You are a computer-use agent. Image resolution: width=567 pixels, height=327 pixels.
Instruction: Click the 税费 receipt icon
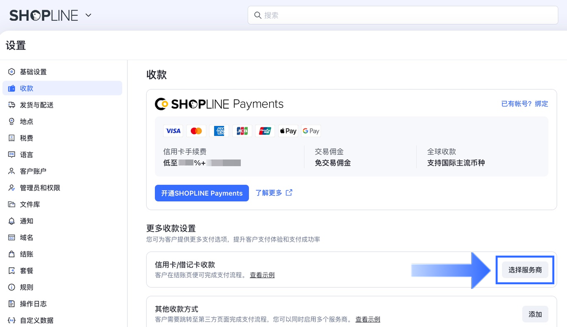point(12,138)
